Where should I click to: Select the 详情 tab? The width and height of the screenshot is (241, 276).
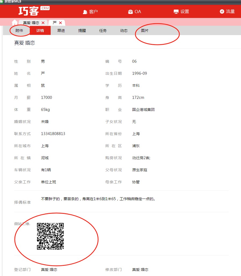40,31
